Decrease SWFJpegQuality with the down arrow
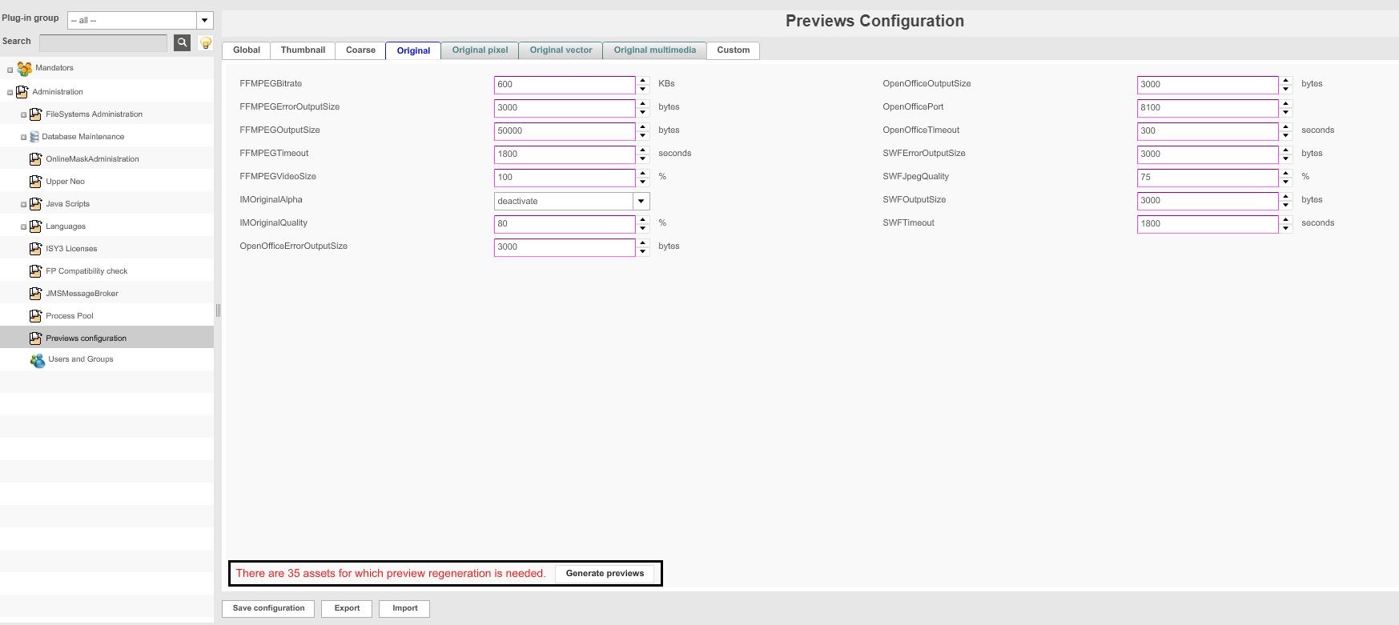The height and width of the screenshot is (625, 1399). [1286, 182]
